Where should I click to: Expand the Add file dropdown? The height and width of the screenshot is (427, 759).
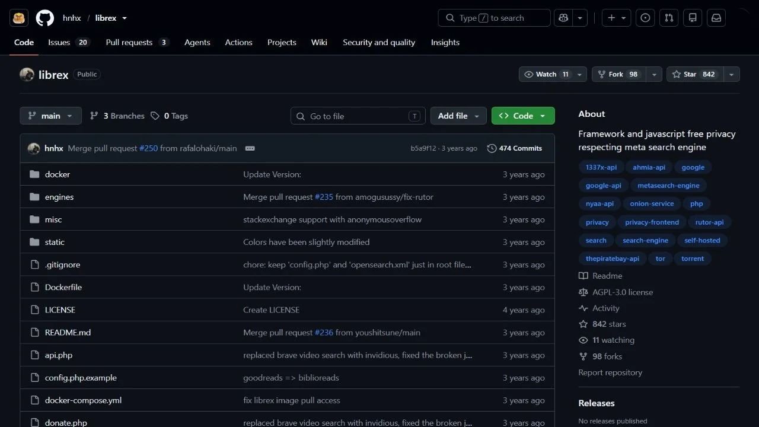pos(458,116)
